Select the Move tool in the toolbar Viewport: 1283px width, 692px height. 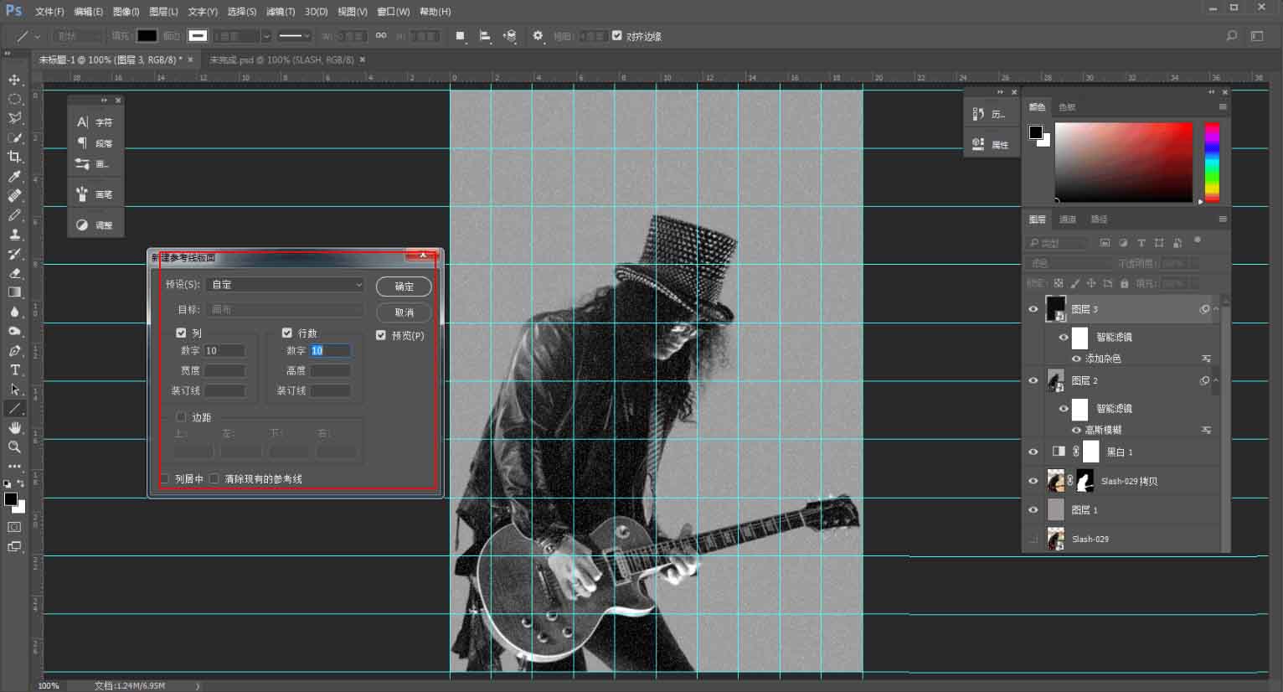[x=14, y=80]
